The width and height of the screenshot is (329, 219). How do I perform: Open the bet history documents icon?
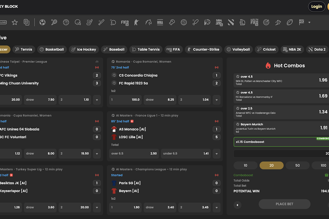tap(26, 22)
